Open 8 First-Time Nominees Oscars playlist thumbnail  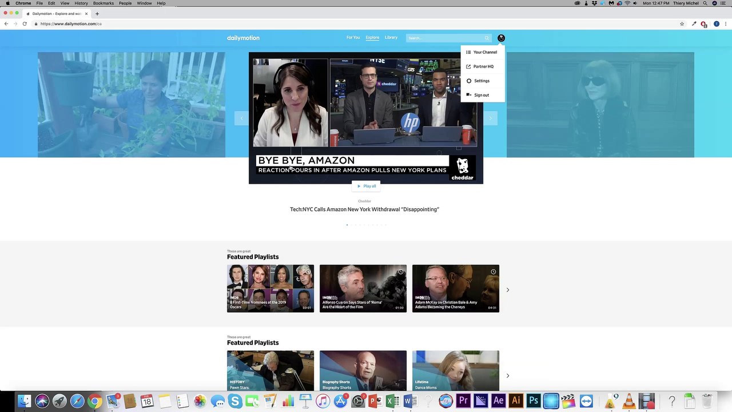[x=270, y=288]
